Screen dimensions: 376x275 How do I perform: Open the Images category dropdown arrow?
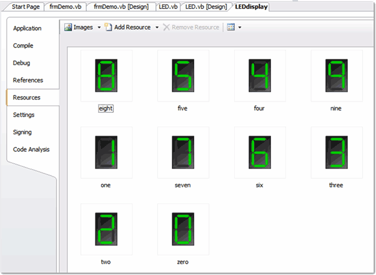(99, 28)
